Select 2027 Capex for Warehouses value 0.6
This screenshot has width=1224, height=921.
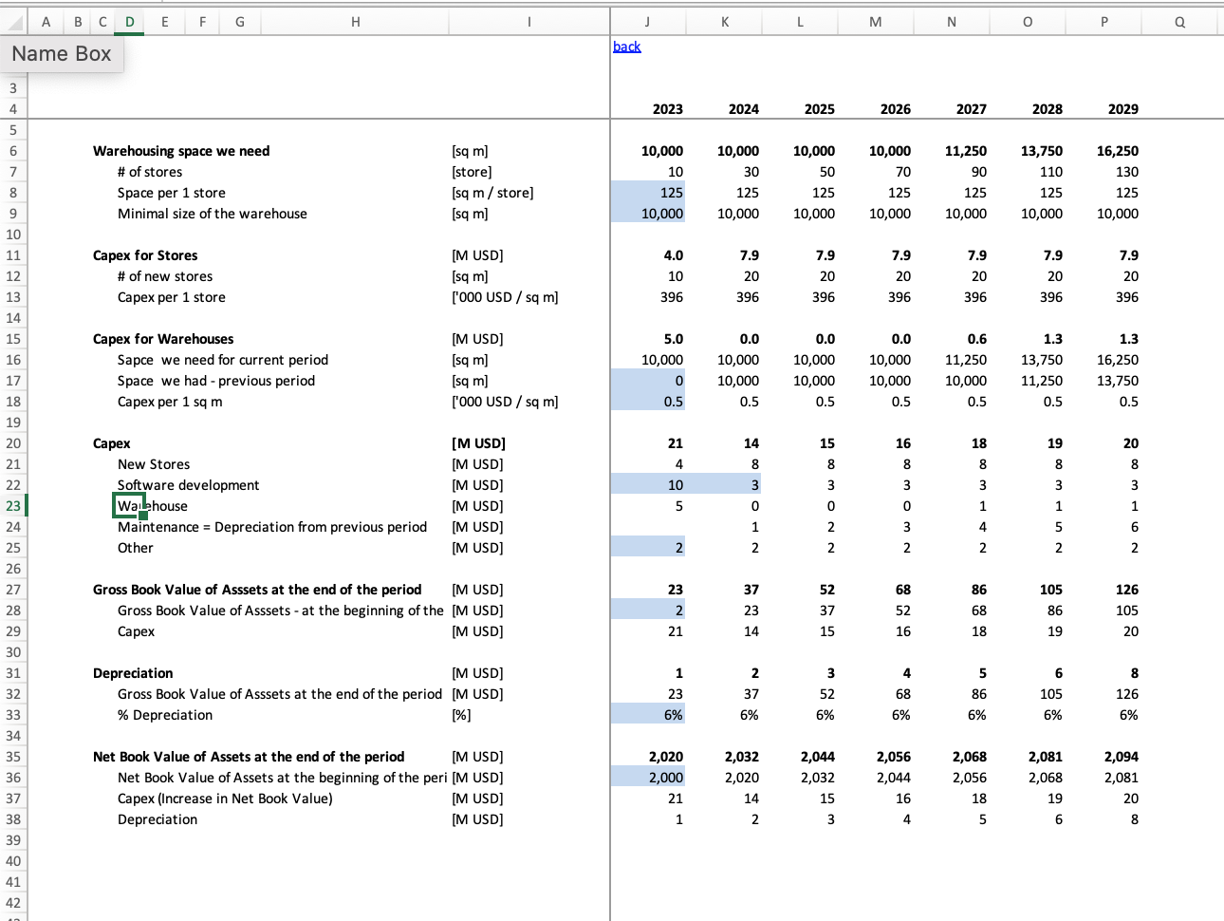point(977,339)
